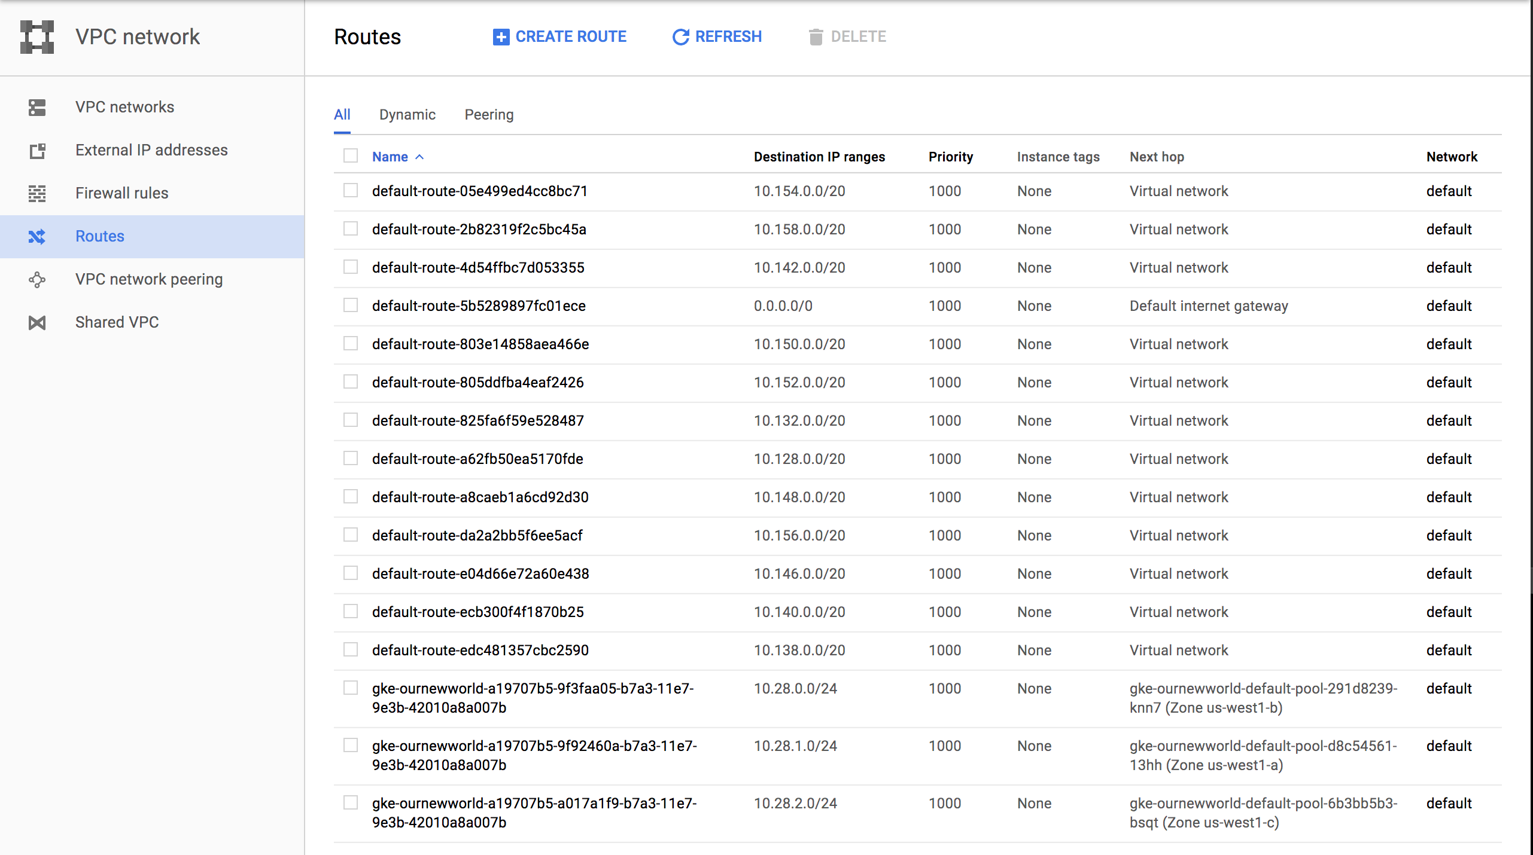Image resolution: width=1533 pixels, height=855 pixels.
Task: Sort by the Priority column header
Action: 951,157
